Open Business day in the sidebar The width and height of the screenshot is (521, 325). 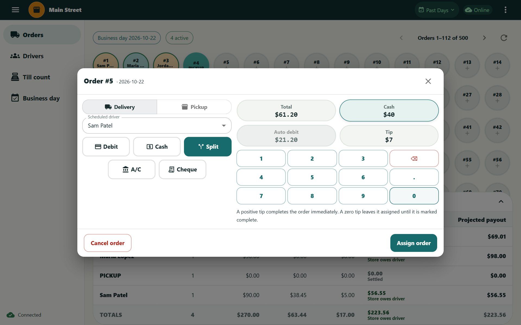[x=42, y=98]
